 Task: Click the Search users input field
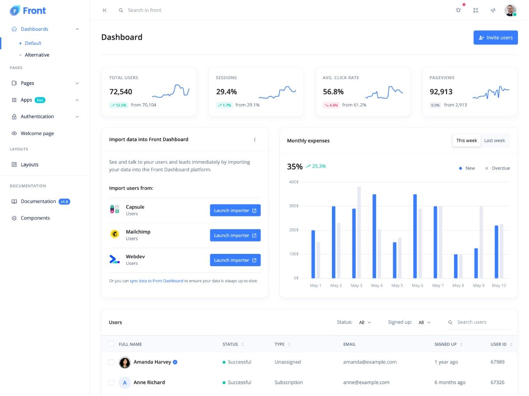483,322
